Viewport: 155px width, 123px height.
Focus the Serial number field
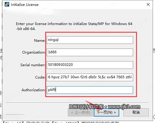click(90, 65)
